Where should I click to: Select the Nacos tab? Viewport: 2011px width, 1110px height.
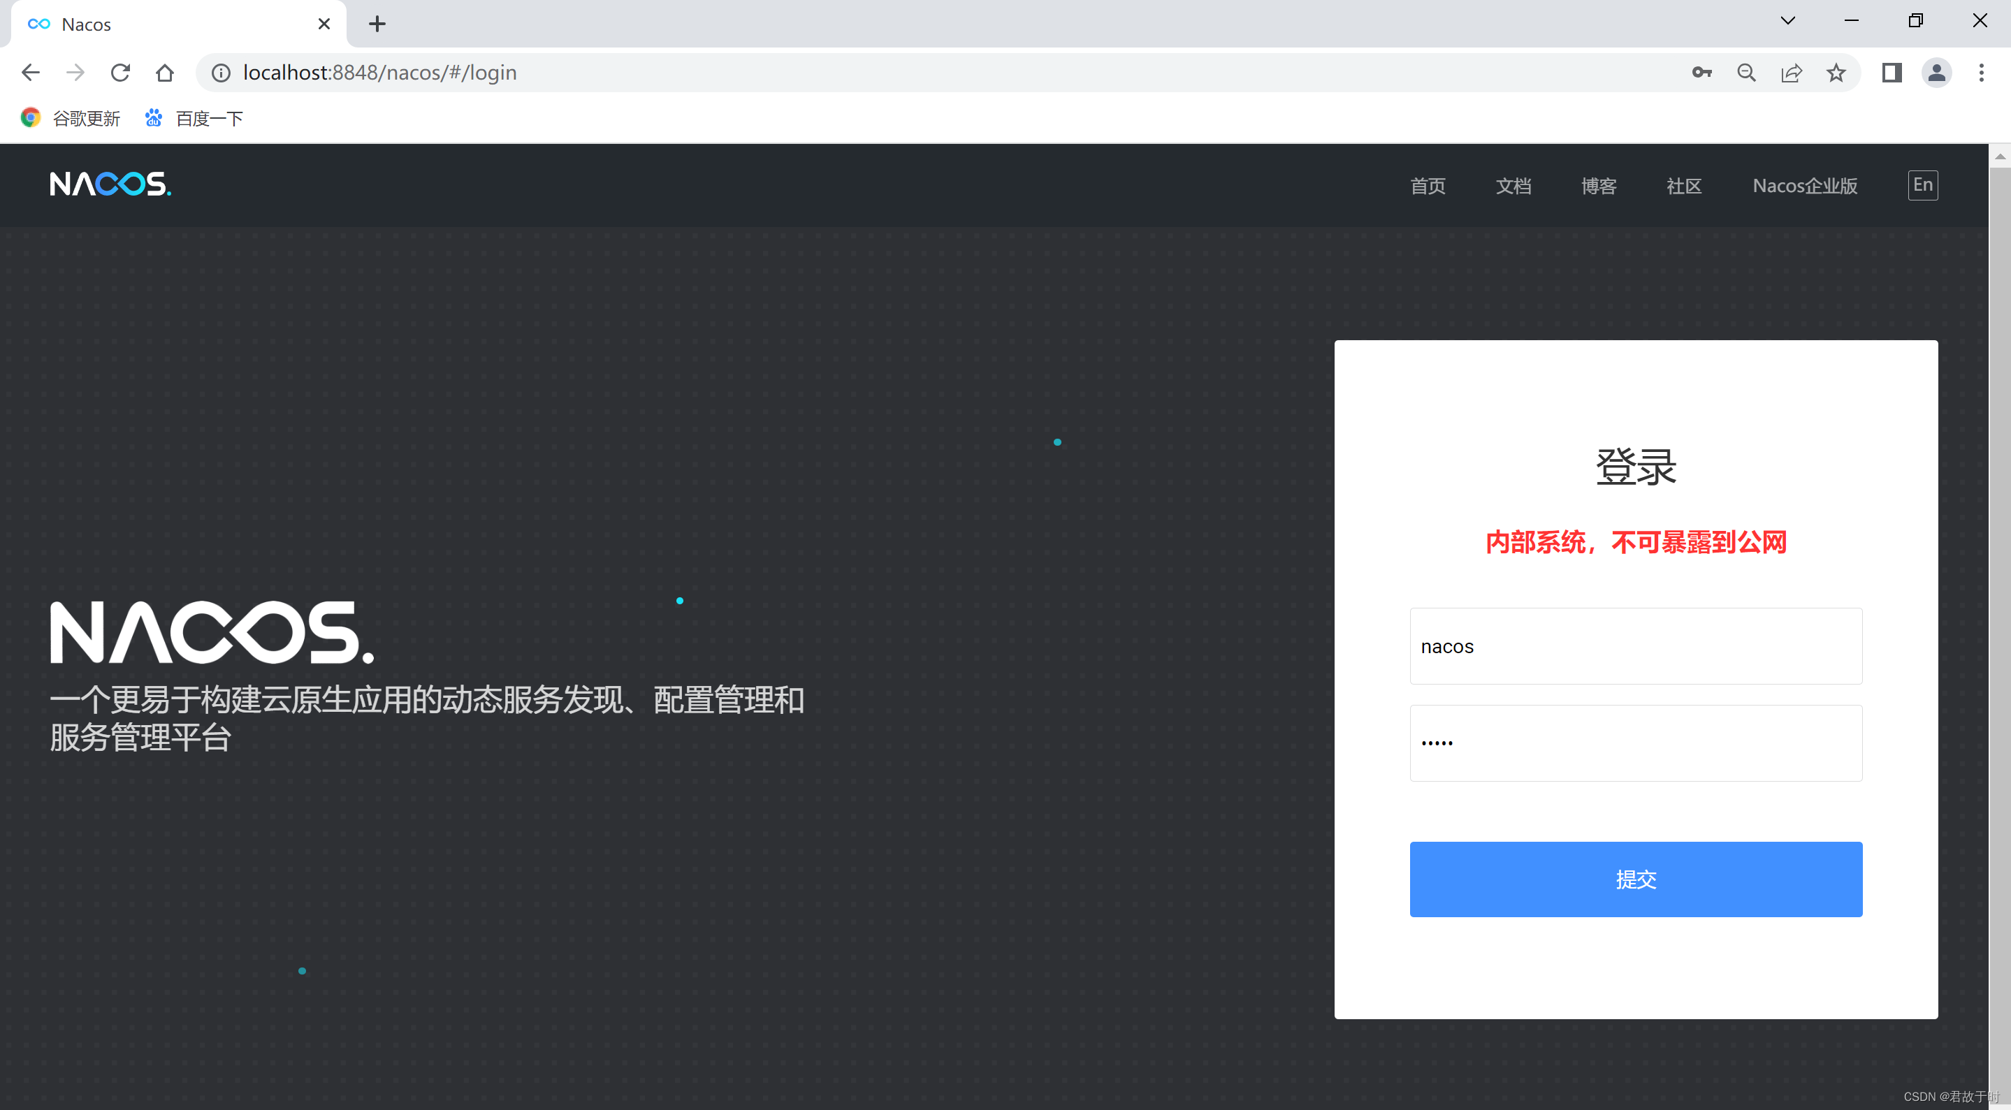point(179,24)
